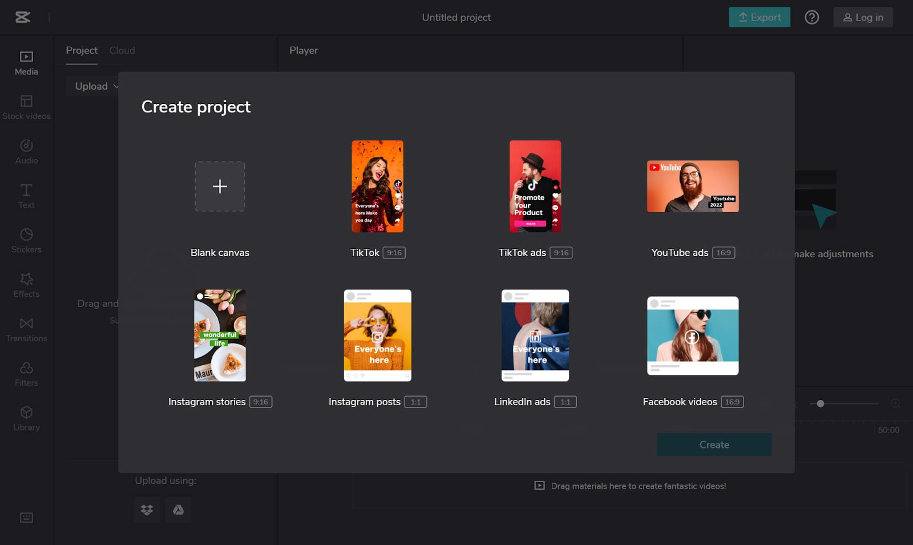Choose the YouTube ads template thumbnail
The height and width of the screenshot is (545, 913).
tap(693, 187)
